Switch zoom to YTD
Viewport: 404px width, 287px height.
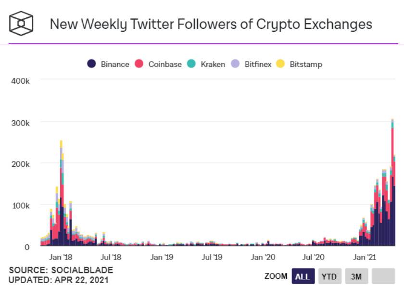pyautogui.click(x=329, y=276)
